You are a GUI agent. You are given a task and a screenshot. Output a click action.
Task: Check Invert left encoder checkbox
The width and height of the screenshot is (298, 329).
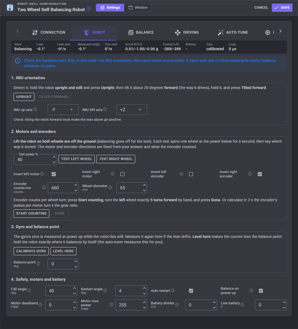tap(191, 174)
